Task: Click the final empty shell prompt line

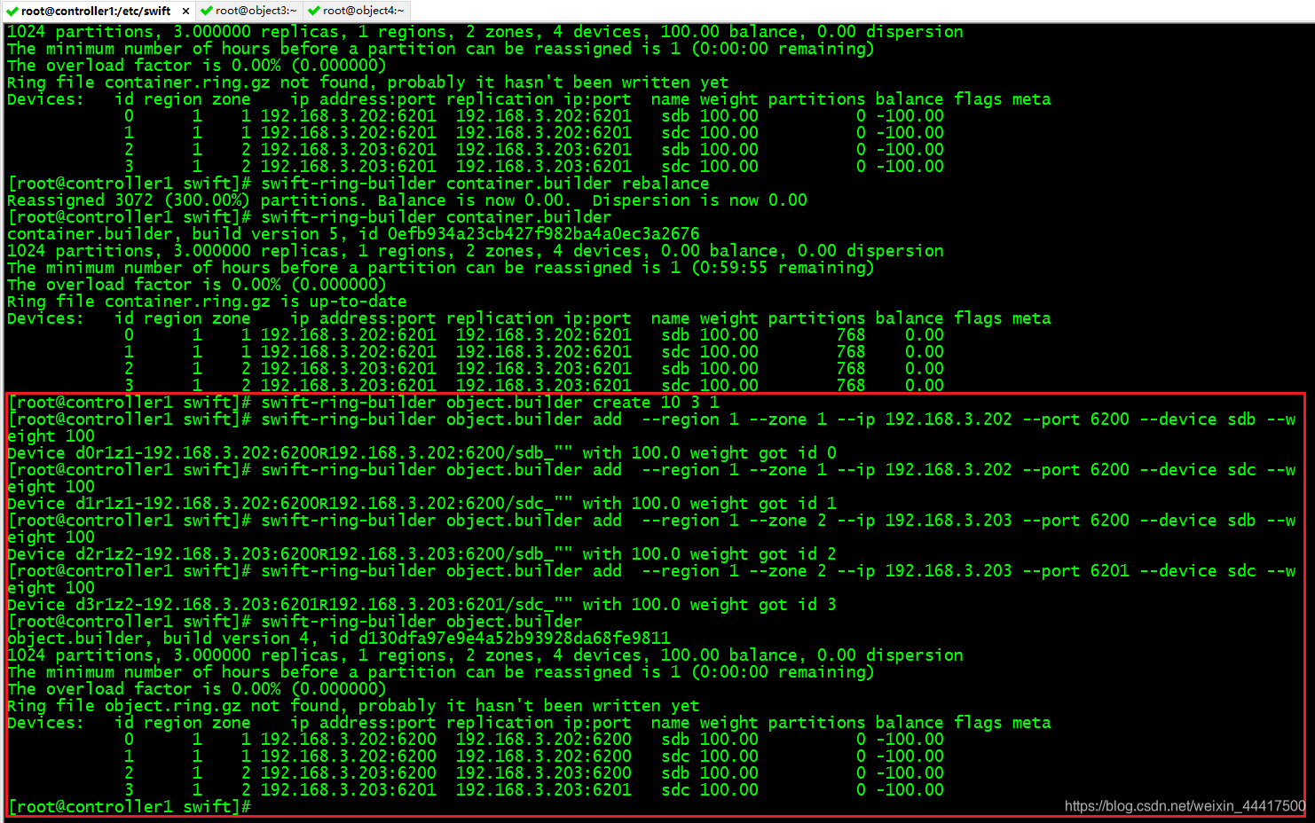Action: click(130, 806)
